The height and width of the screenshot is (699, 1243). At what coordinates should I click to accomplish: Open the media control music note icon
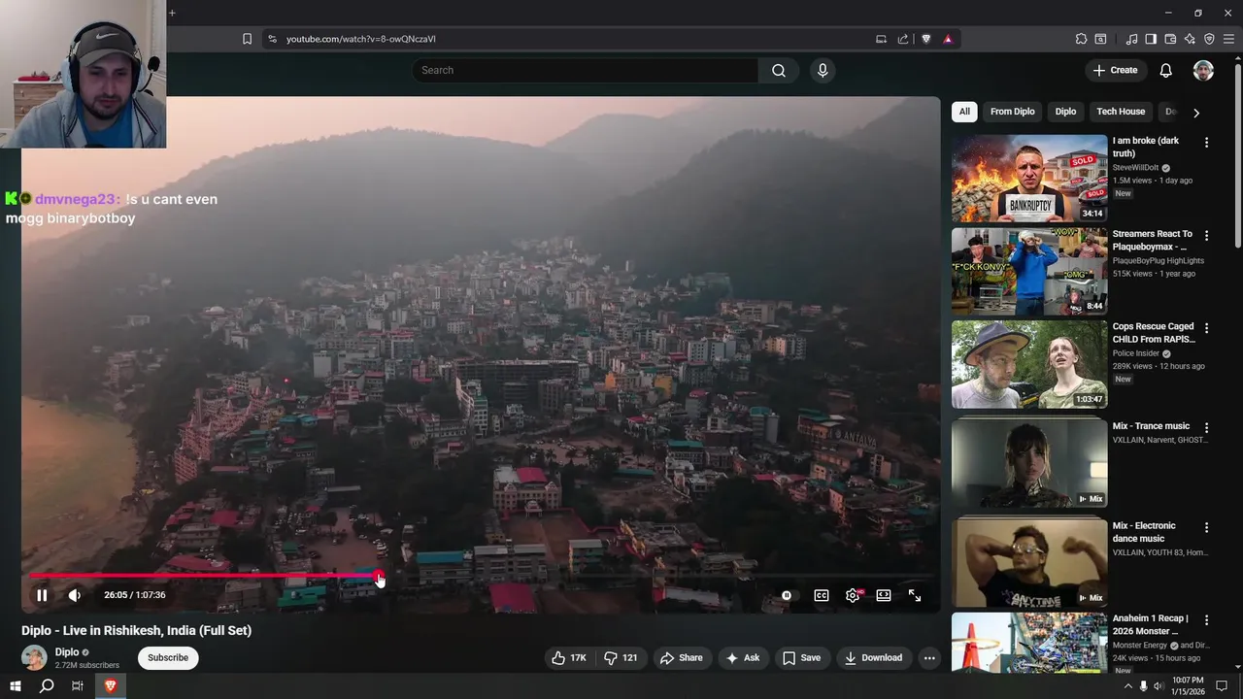[1131, 39]
